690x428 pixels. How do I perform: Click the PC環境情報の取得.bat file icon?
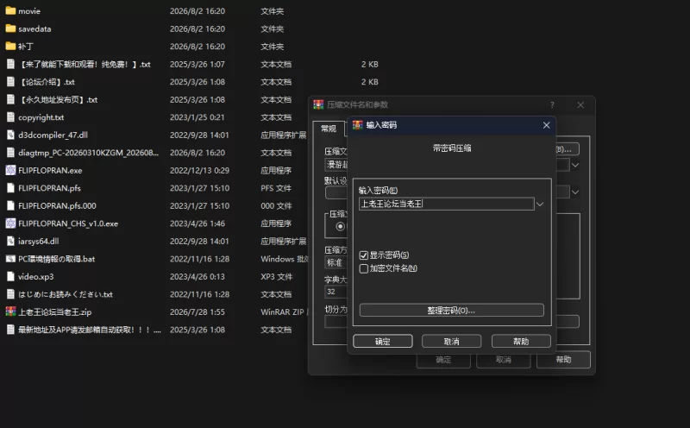tap(10, 259)
